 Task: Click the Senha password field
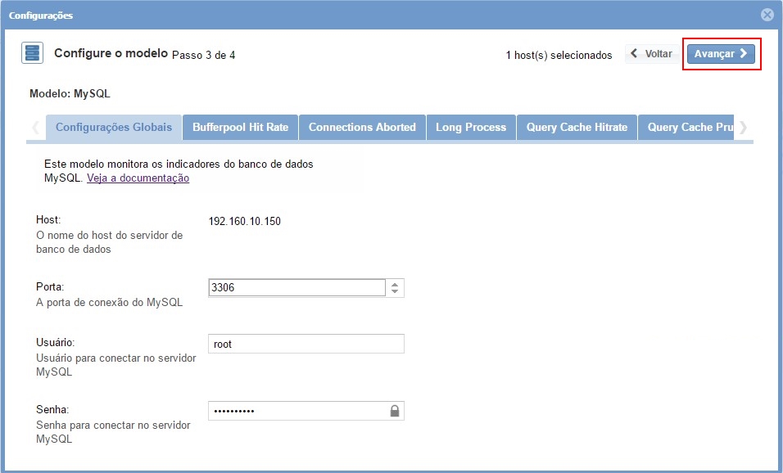pyautogui.click(x=297, y=411)
